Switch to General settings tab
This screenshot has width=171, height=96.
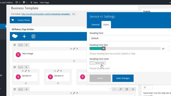95,25
